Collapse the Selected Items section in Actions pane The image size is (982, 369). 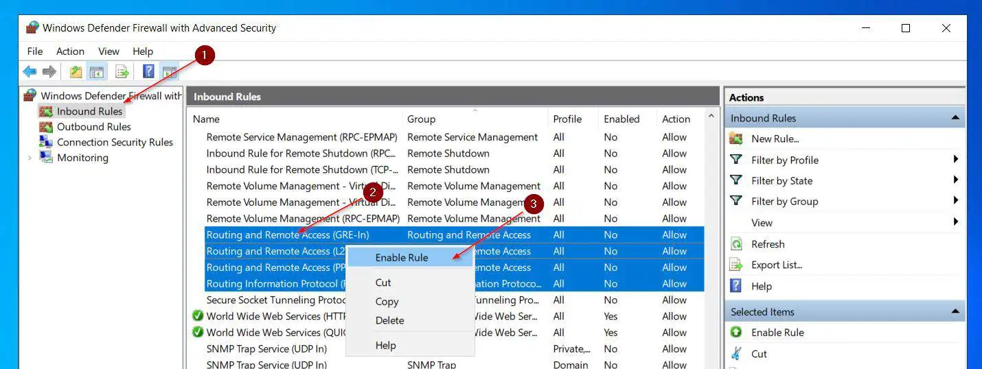(x=955, y=311)
